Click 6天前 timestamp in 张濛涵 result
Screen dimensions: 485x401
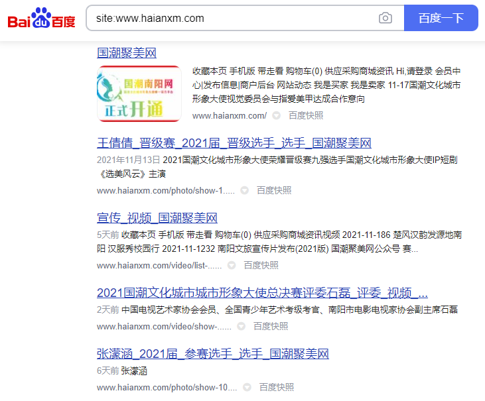(x=107, y=371)
